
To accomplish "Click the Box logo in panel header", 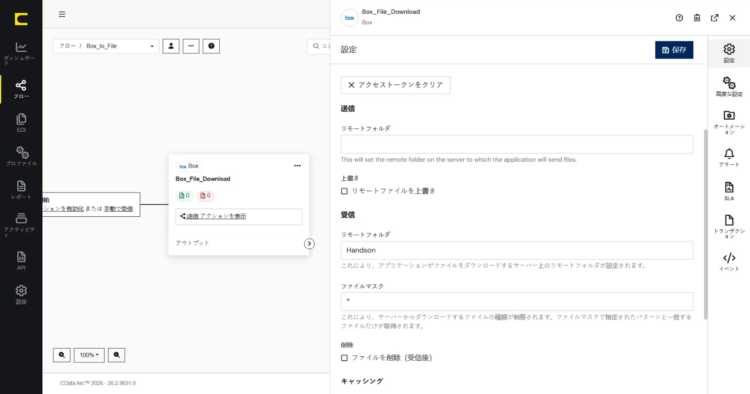I will tap(350, 18).
